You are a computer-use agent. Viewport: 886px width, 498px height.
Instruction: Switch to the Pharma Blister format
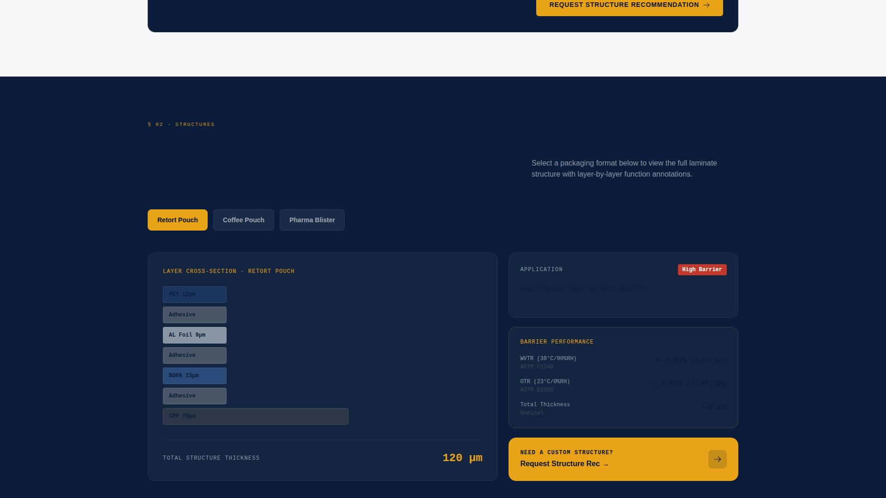tap(312, 220)
